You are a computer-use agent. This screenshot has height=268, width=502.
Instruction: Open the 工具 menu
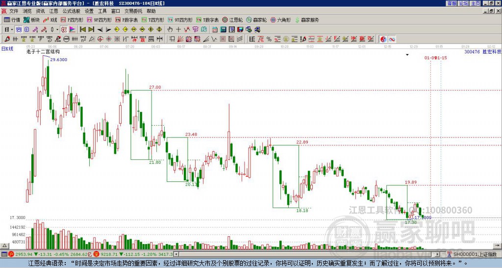pyautogui.click(x=102, y=11)
